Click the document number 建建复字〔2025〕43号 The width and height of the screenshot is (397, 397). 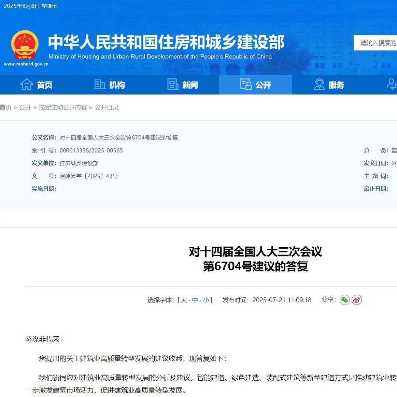tap(89, 176)
